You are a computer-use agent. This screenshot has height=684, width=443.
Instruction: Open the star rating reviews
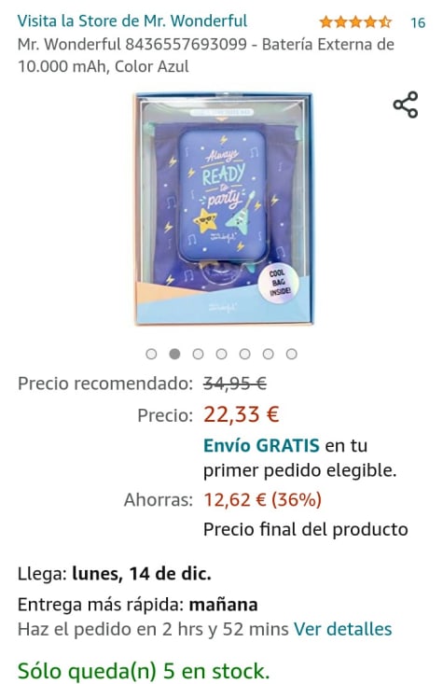355,21
